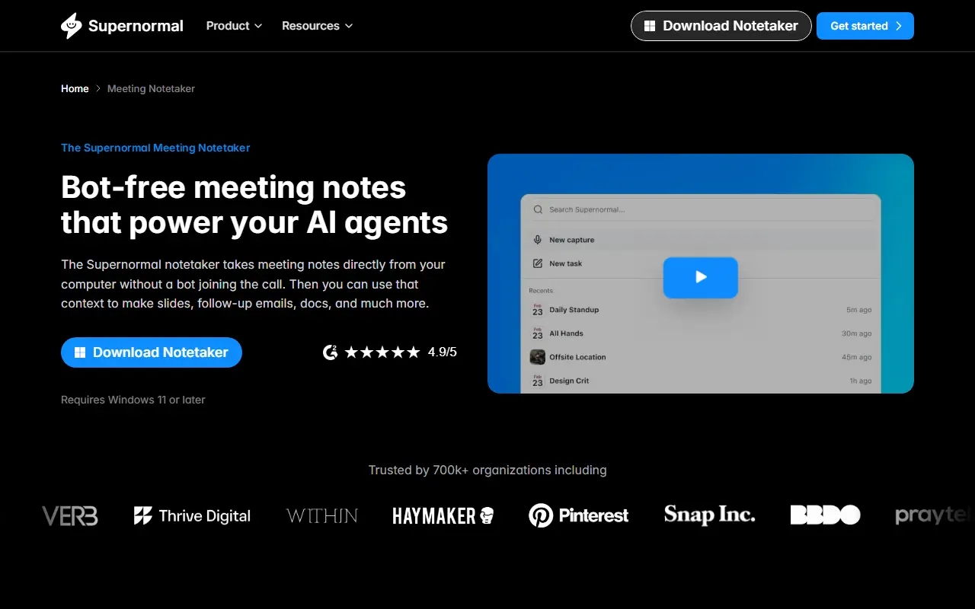975x609 pixels.
Task: Click the microphone icon beside New capture
Action: coord(538,240)
